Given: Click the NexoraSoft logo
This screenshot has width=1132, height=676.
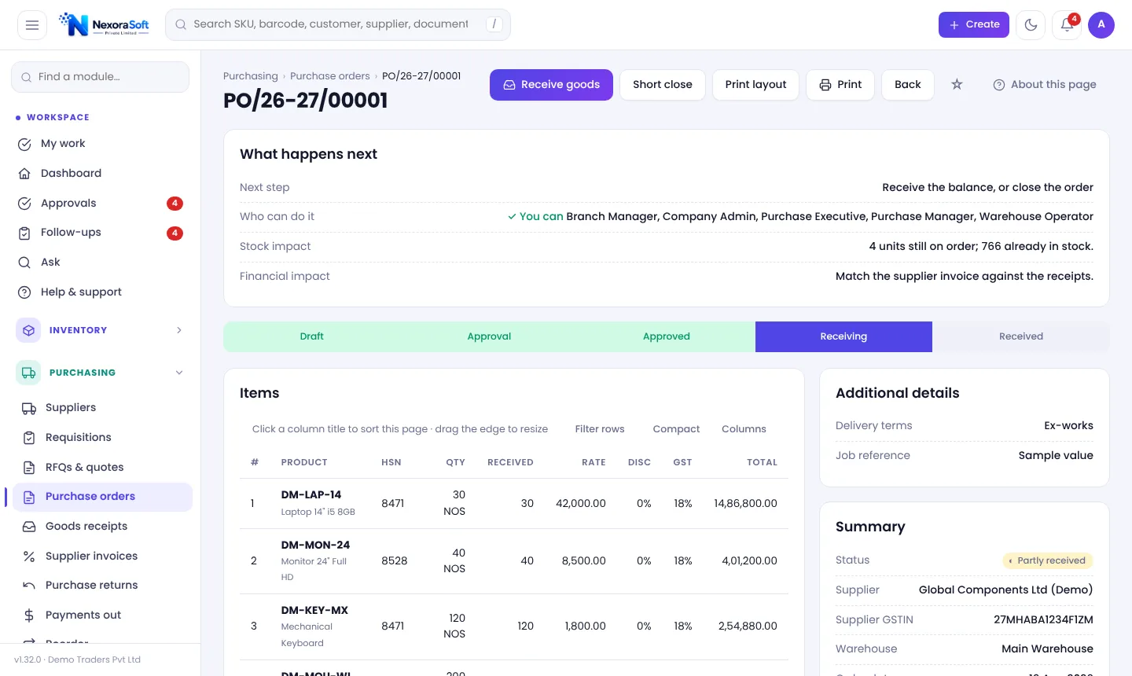Looking at the screenshot, I should pyautogui.click(x=105, y=24).
